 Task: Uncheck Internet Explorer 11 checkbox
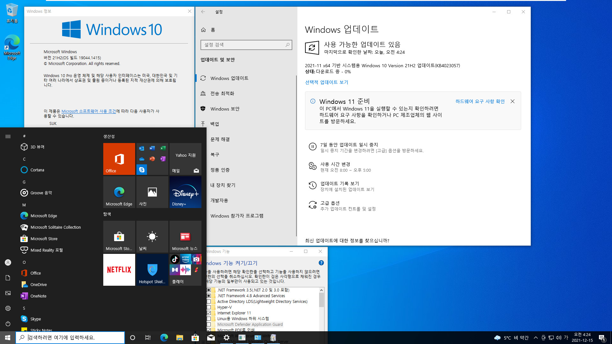point(209,313)
